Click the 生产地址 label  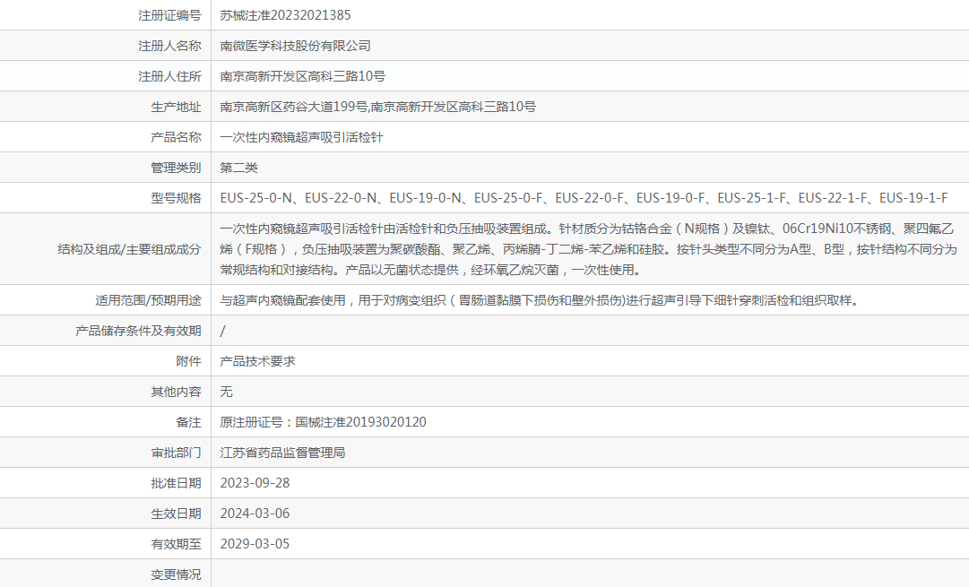click(x=176, y=107)
